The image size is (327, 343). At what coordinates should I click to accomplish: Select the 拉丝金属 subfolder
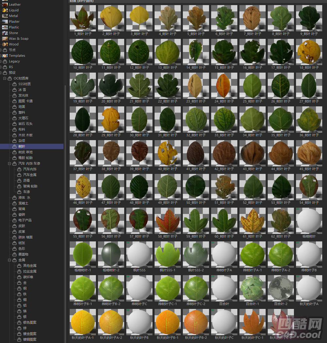tap(29, 272)
